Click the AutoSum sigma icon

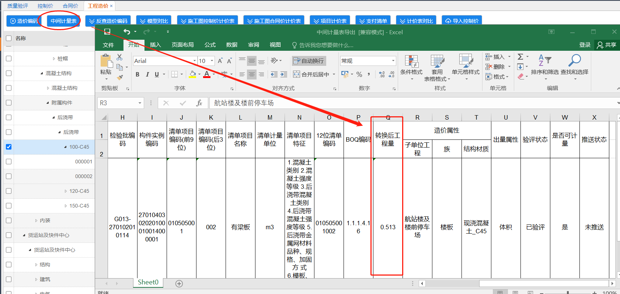coord(520,57)
